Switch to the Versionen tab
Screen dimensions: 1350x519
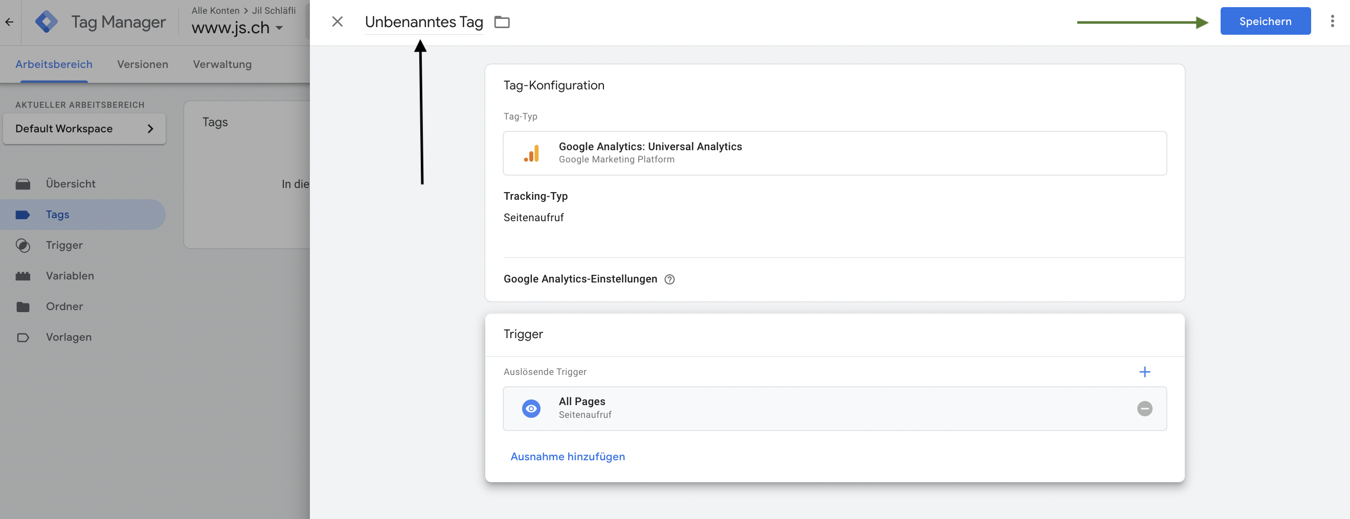coord(143,64)
